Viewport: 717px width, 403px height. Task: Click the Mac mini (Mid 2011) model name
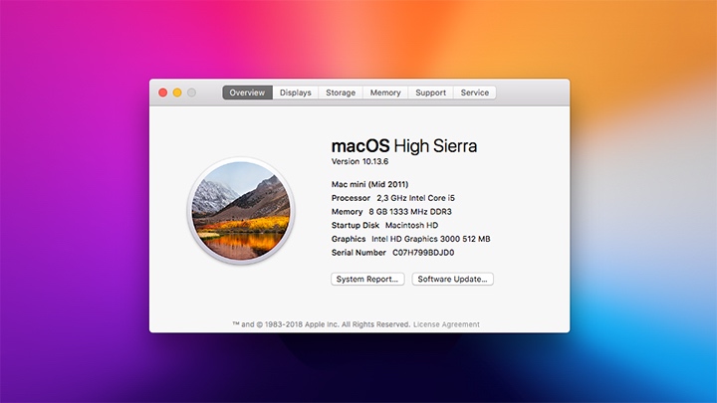[x=372, y=183]
